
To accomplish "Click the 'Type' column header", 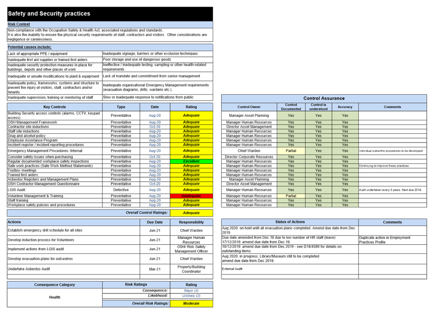I will pos(121,107).
